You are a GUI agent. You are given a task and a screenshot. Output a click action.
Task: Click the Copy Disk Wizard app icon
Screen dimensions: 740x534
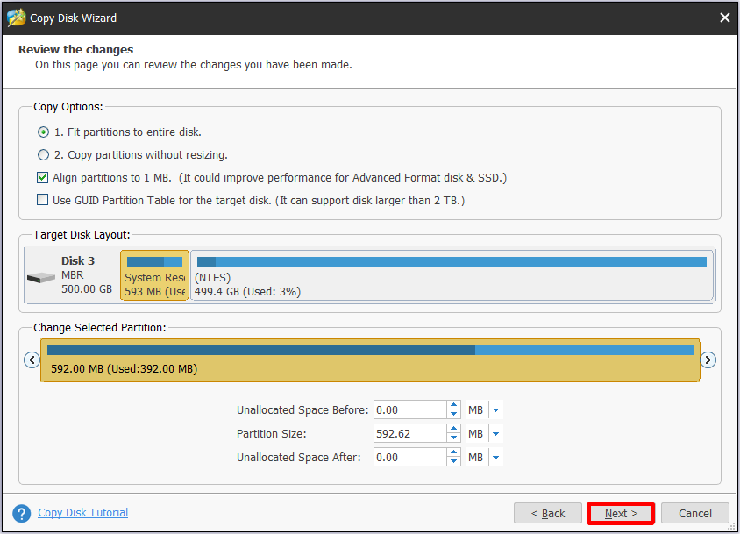click(x=17, y=18)
